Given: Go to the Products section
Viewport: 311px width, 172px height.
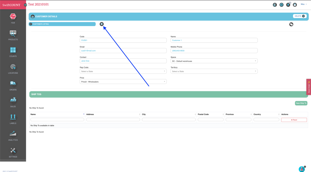Looking at the screenshot, I should [13, 35].
